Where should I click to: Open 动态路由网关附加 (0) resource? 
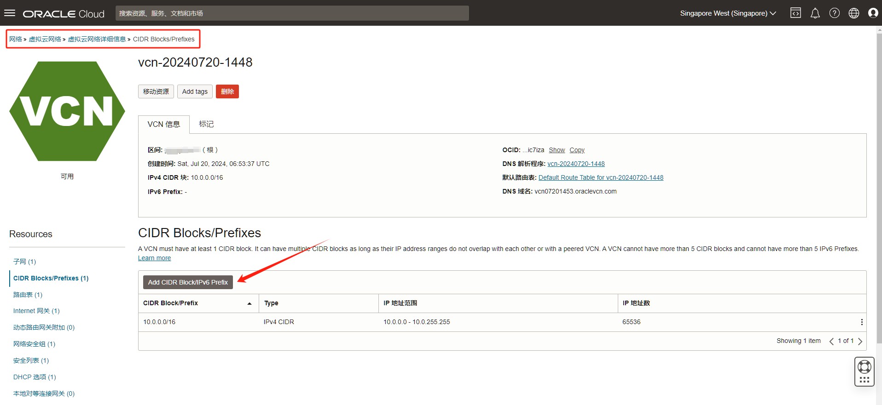[44, 328]
